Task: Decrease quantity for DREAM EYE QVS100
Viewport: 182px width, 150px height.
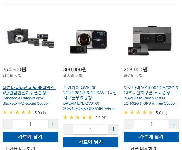Action: pos(68,129)
